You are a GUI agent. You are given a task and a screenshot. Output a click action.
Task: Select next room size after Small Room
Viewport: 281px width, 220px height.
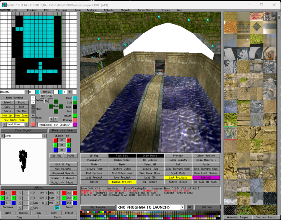tap(26, 124)
